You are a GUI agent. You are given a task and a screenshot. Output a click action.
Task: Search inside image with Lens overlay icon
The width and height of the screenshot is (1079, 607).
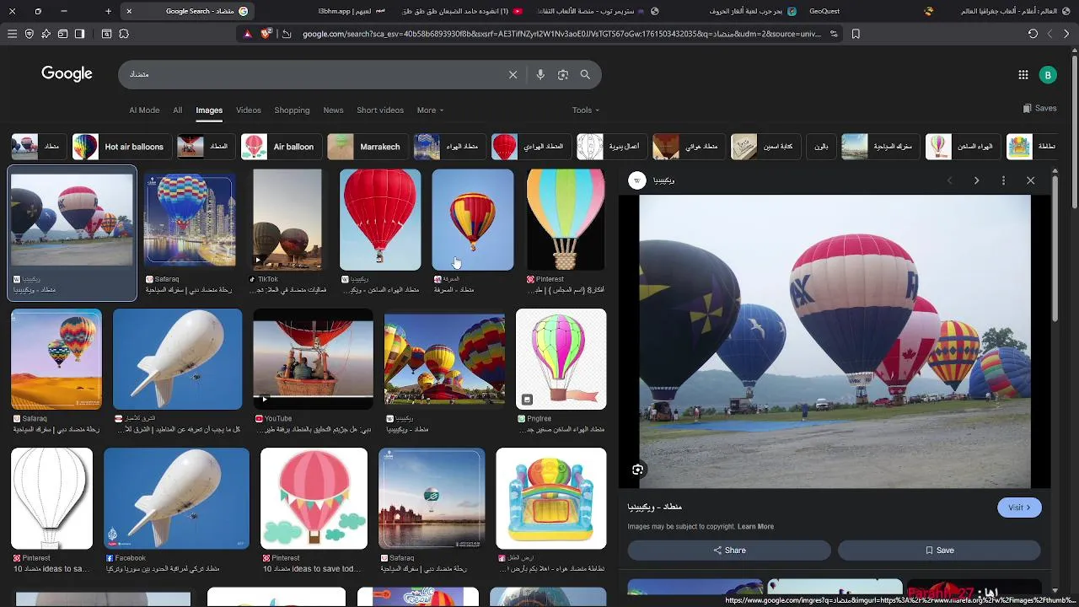coord(637,470)
